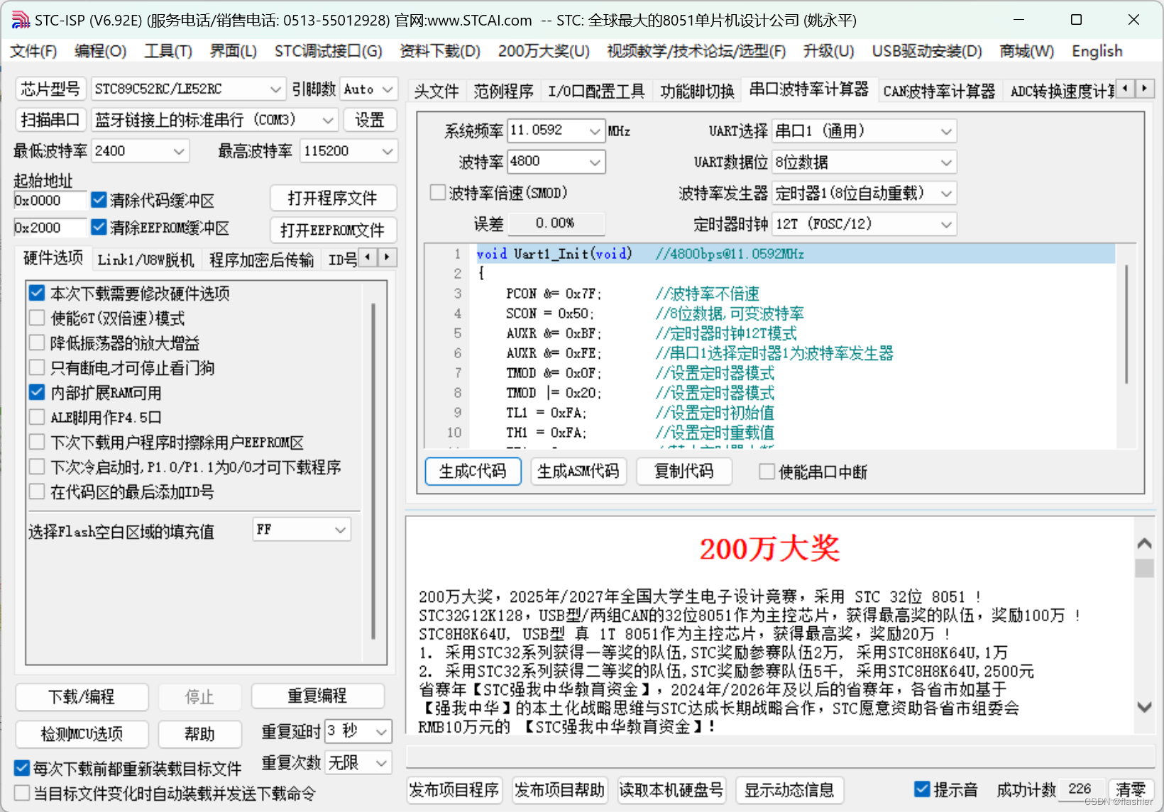Click 下载/编程 button
Image resolution: width=1164 pixels, height=812 pixels.
(82, 696)
